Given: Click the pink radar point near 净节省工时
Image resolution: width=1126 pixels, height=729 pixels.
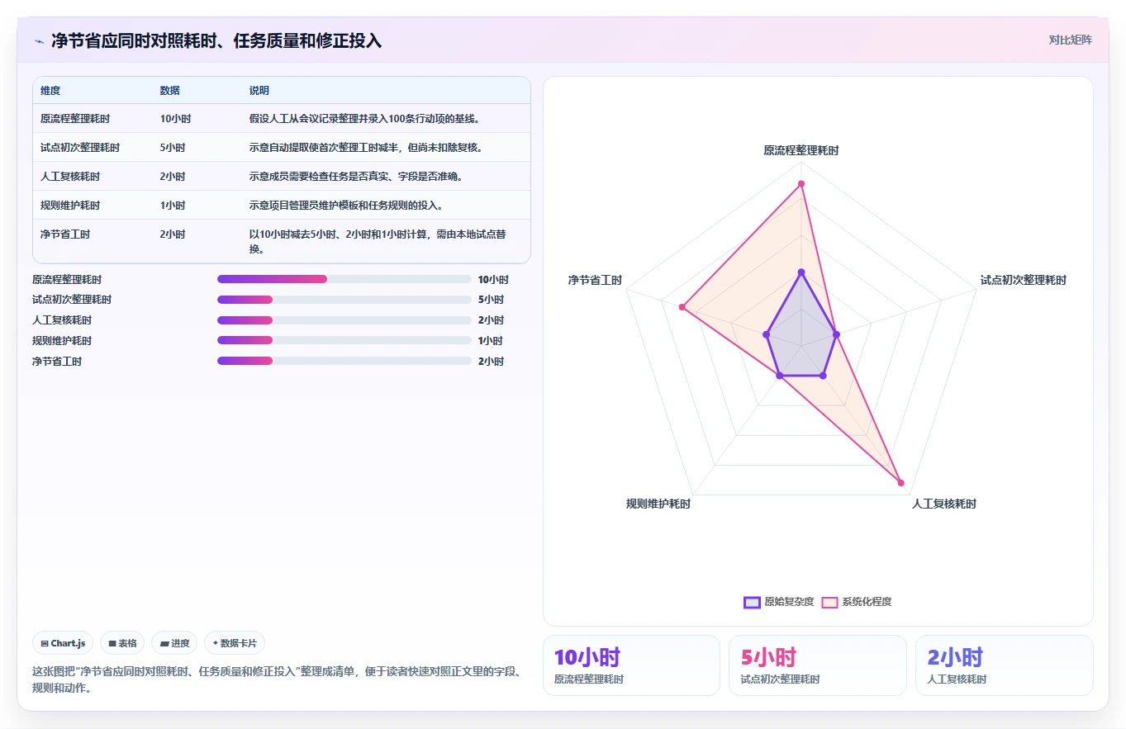Looking at the screenshot, I should coord(682,307).
